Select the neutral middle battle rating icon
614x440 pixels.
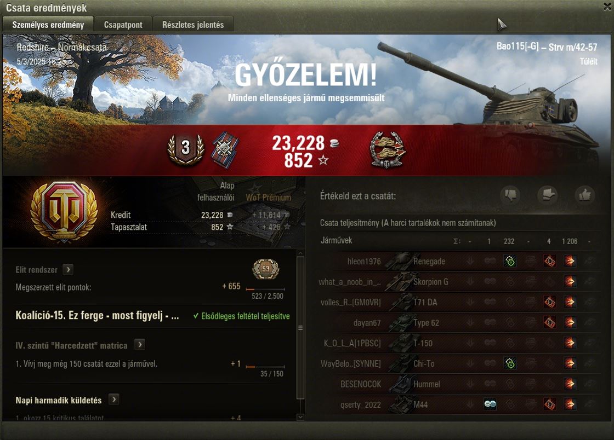click(x=548, y=195)
